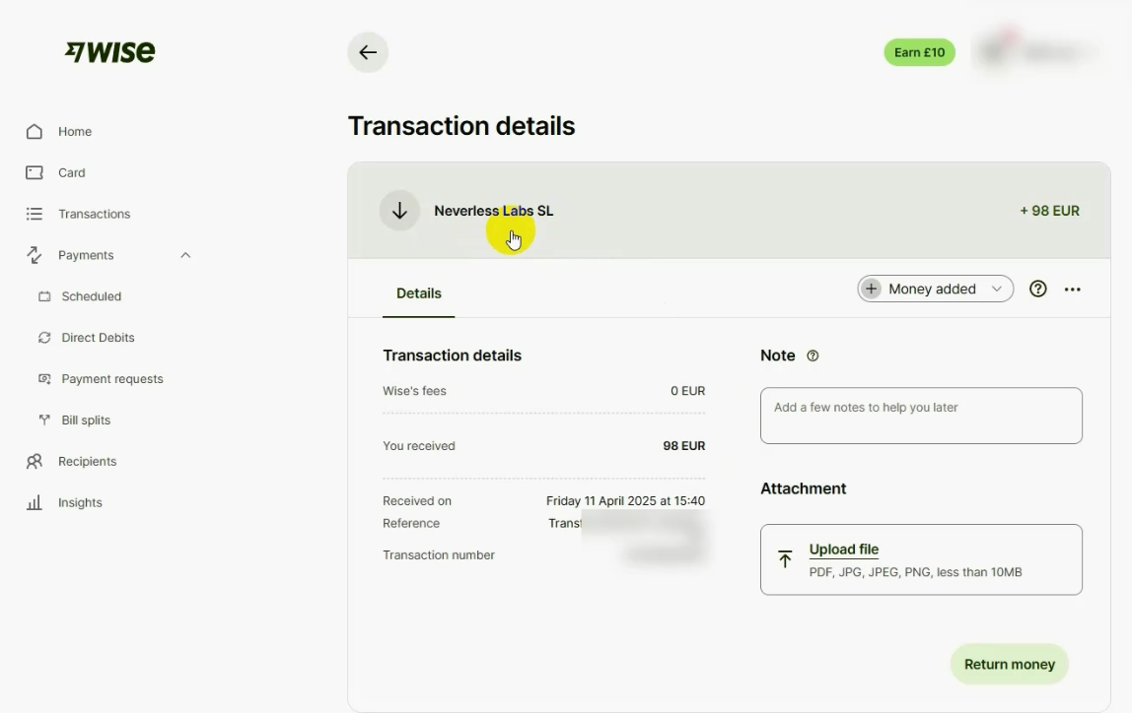Click the help question mark beside Money added
Screen dimensions: 1132x713
1037,289
